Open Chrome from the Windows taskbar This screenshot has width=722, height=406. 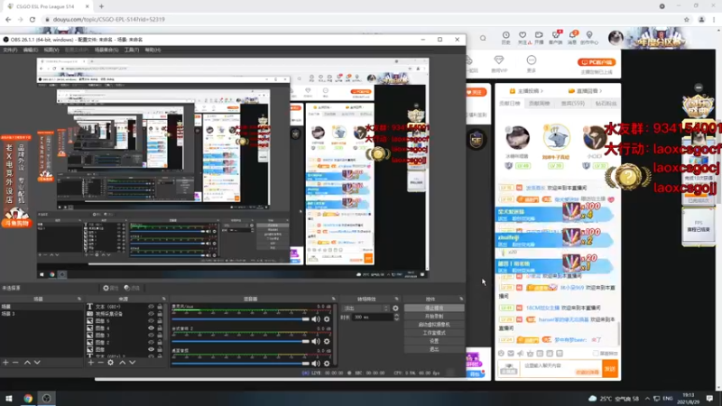(28, 399)
